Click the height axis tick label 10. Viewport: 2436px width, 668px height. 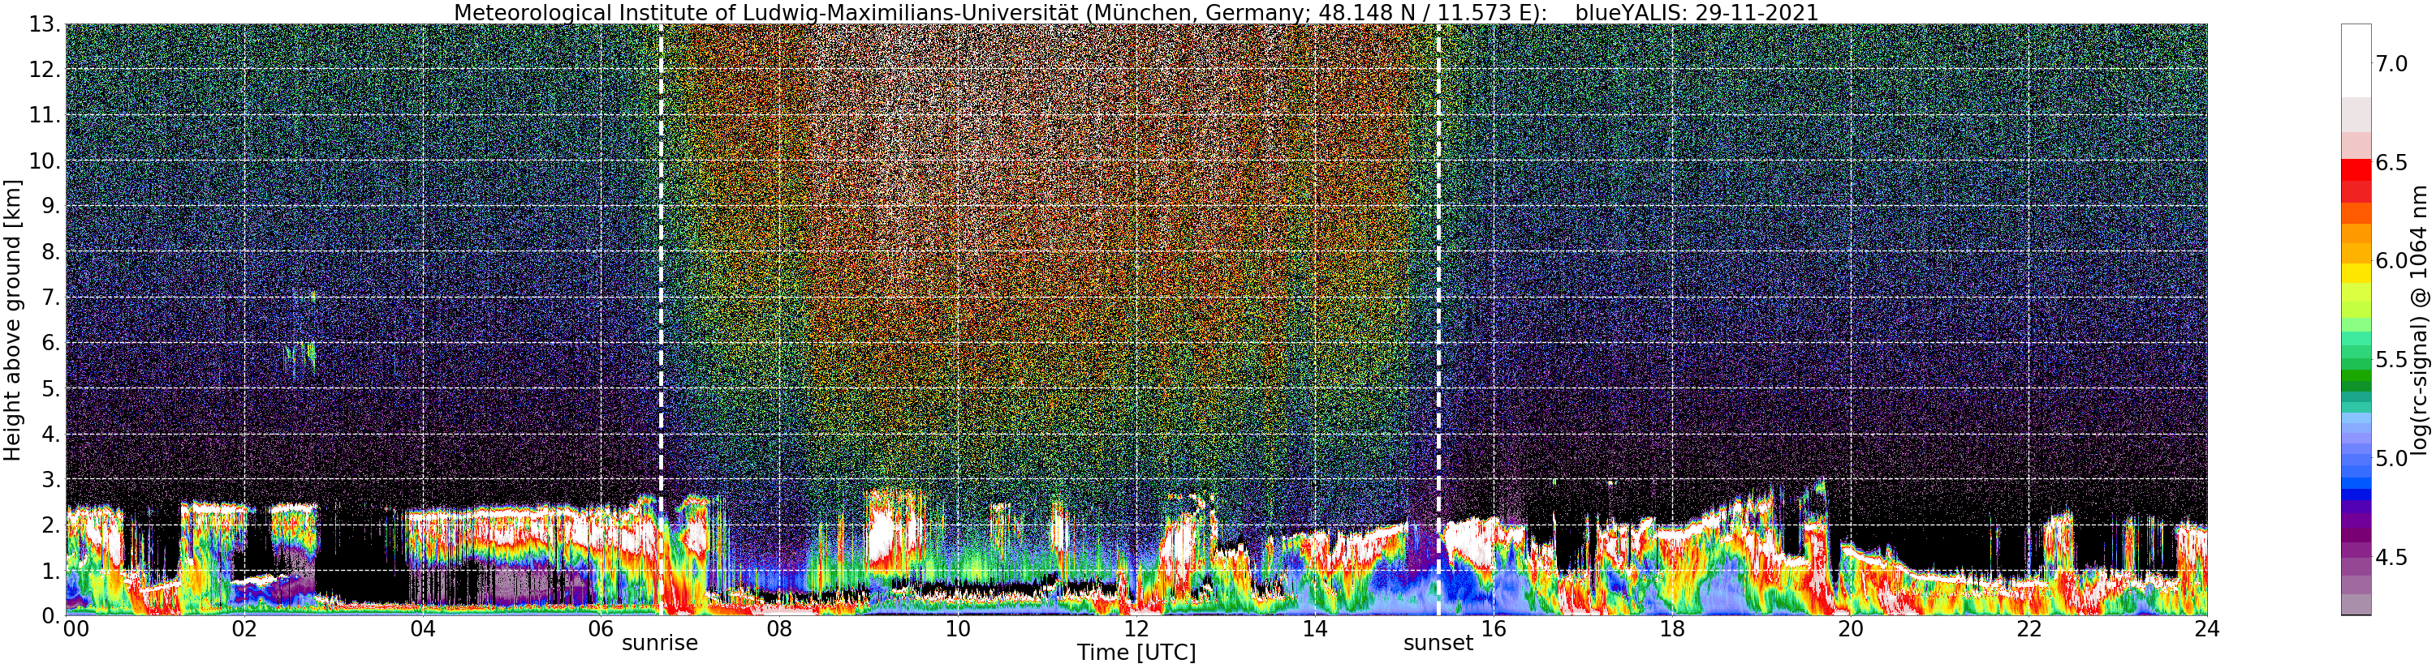click(x=45, y=161)
